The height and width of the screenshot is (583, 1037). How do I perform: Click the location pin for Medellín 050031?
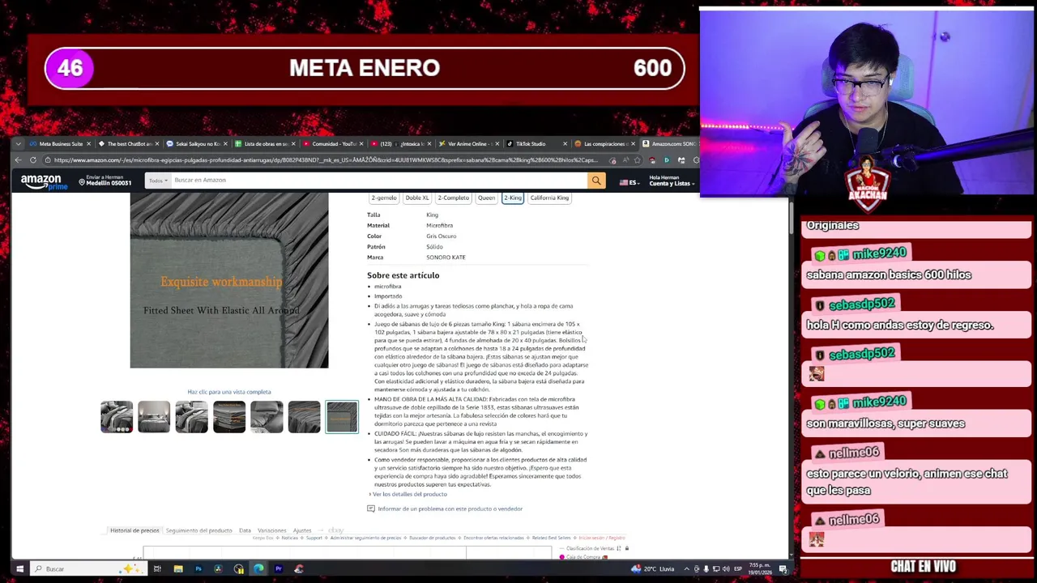82,182
